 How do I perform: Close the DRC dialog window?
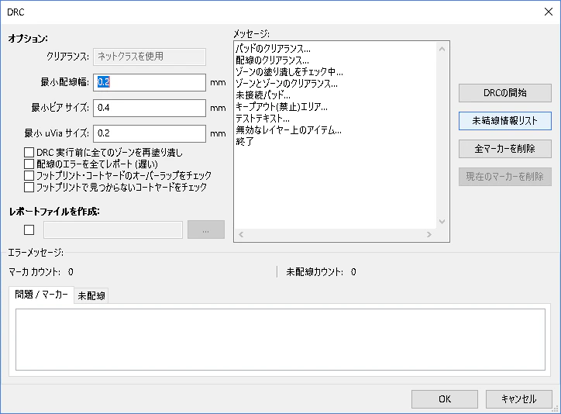pos(548,12)
